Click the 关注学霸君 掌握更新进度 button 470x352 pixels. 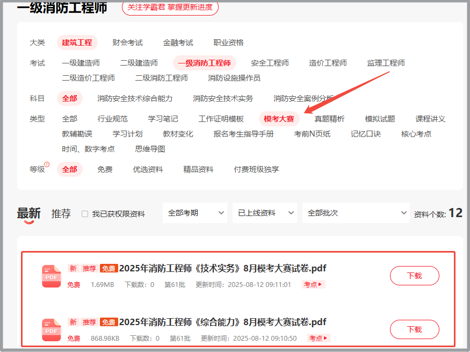170,7
